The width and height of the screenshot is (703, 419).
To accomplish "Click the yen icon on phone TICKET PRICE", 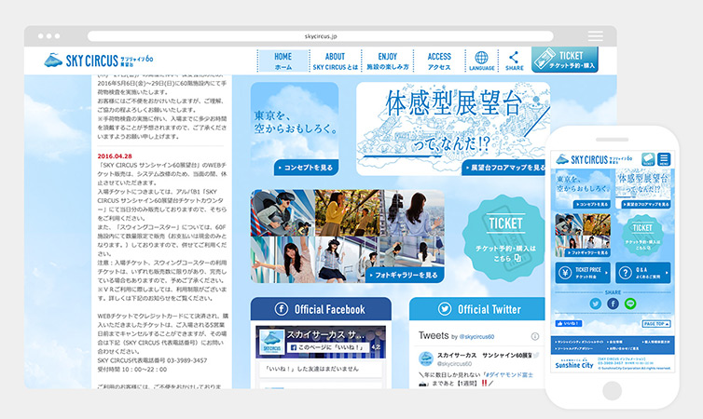I will (x=565, y=273).
